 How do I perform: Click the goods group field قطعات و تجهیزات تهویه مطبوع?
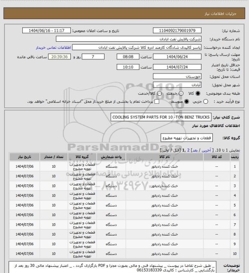186,138
